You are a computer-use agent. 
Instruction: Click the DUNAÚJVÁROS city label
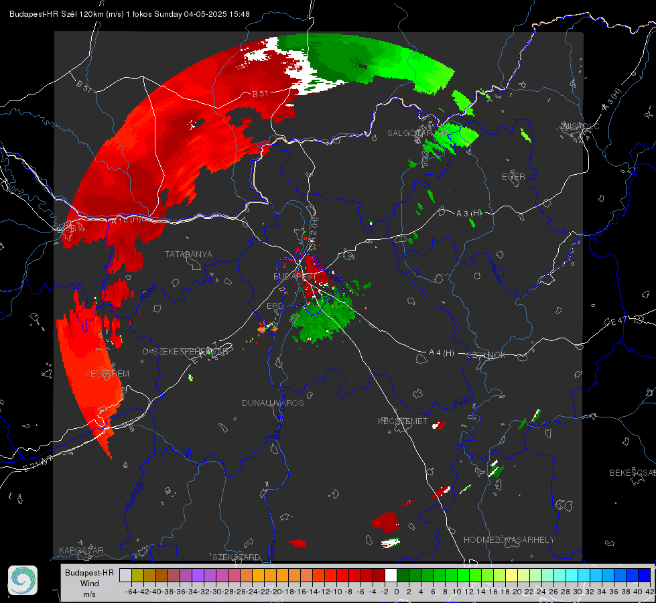click(x=273, y=403)
